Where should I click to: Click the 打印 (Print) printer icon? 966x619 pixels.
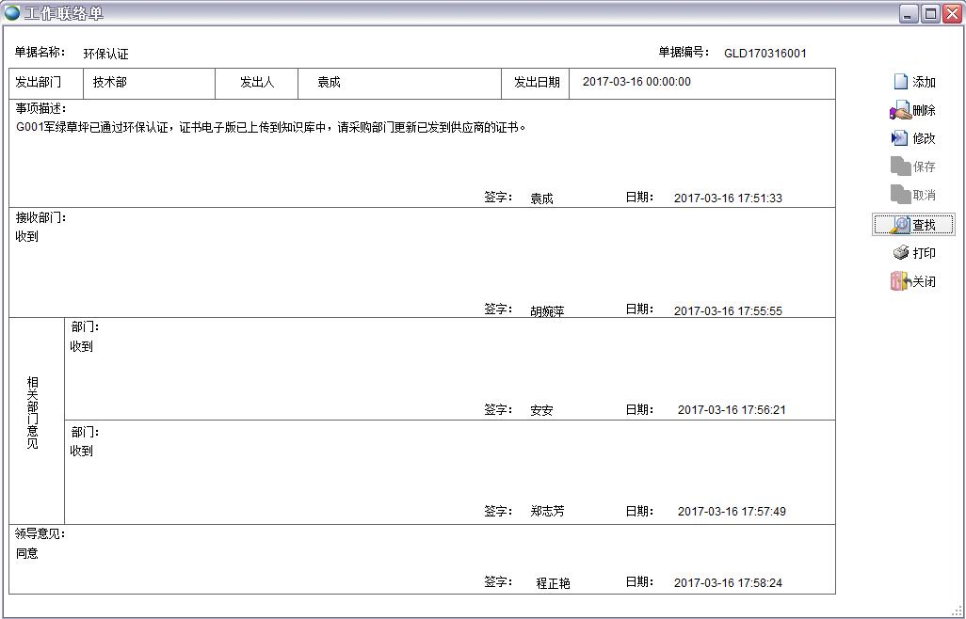point(901,253)
